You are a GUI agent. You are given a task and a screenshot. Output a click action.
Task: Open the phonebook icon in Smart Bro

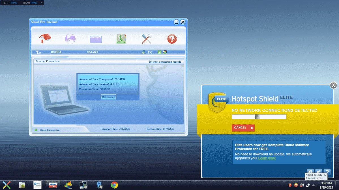[x=121, y=39]
